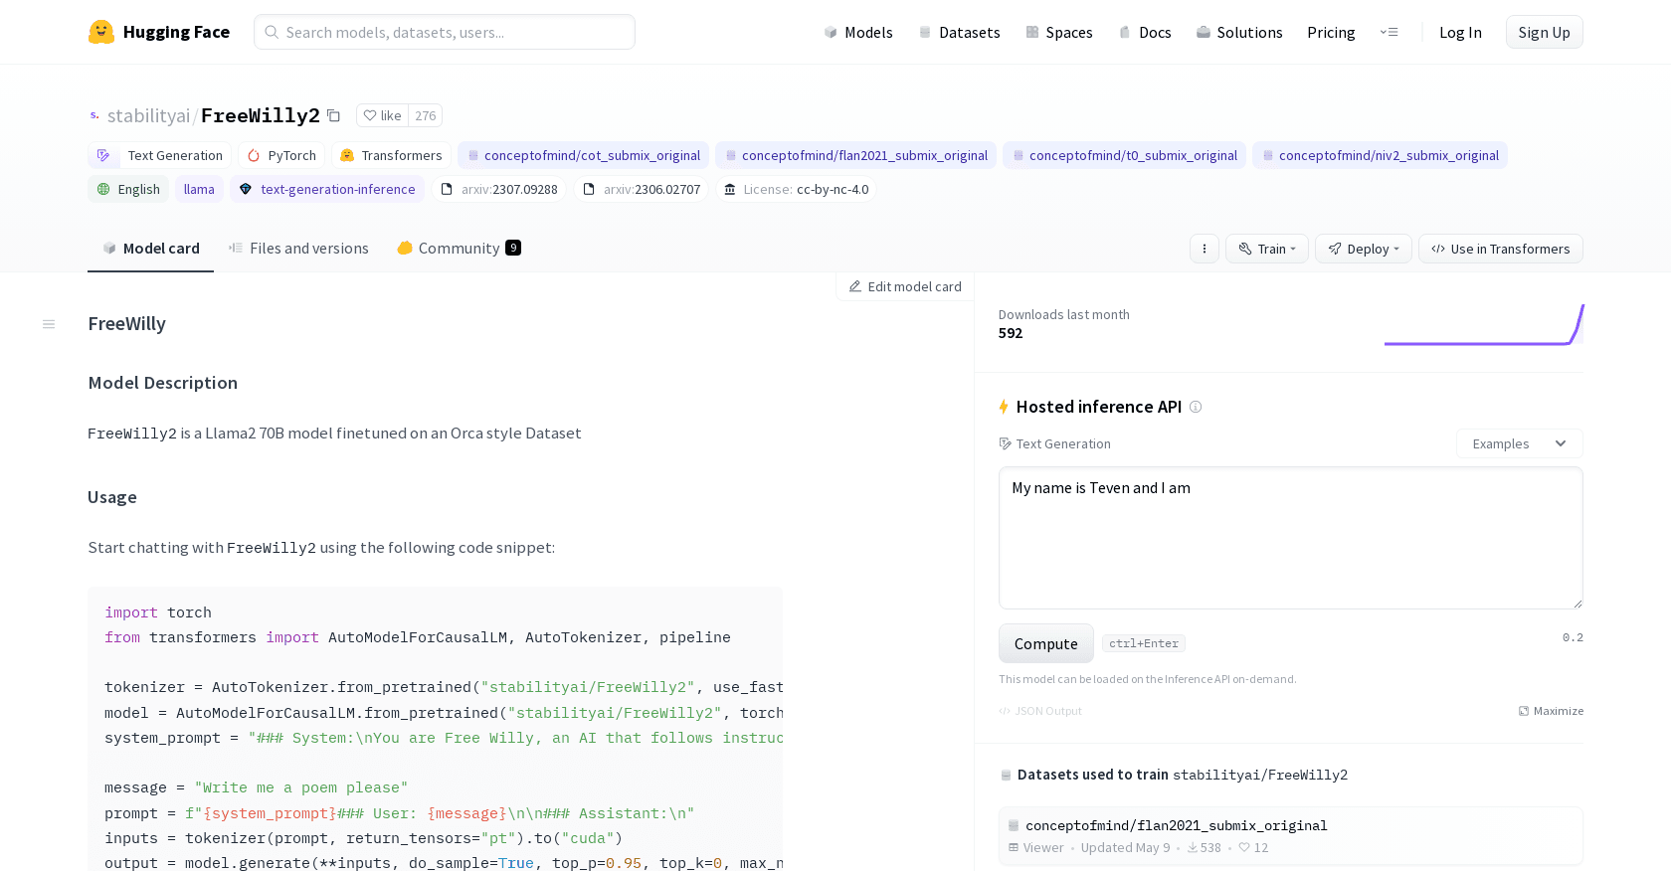
Task: Copy model name with the copy icon
Action: click(334, 116)
